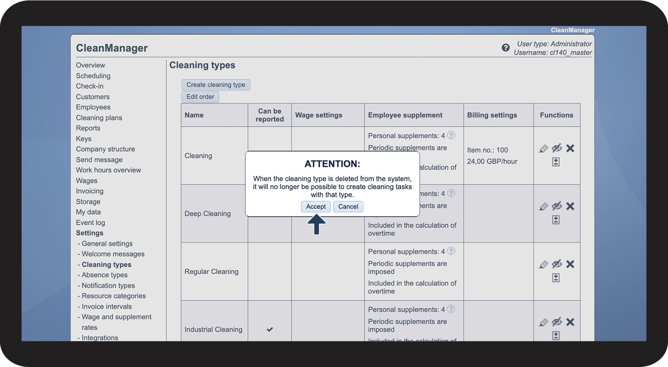Go to Scheduling in the sidebar menu

click(93, 76)
